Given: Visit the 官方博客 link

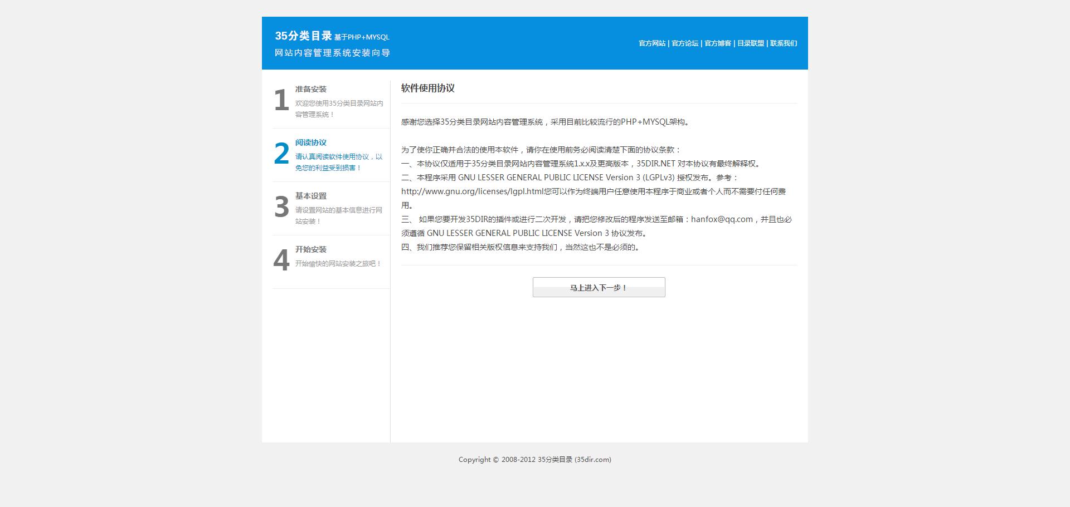Looking at the screenshot, I should pos(717,43).
